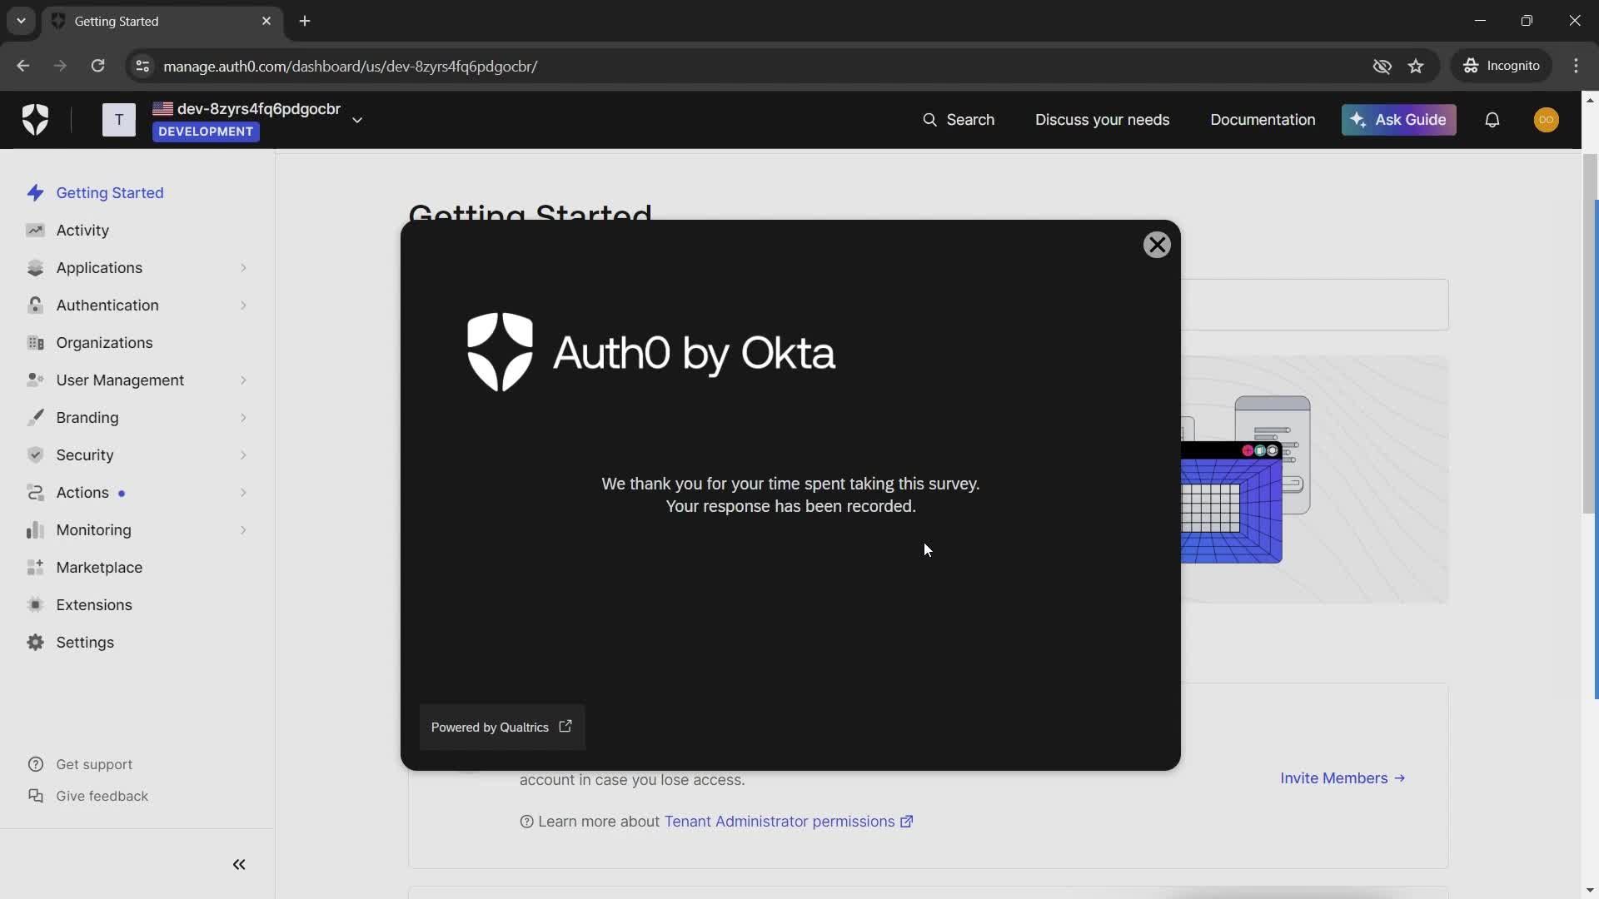This screenshot has width=1599, height=899.
Task: Open user profile avatar menu
Action: pos(1547,120)
